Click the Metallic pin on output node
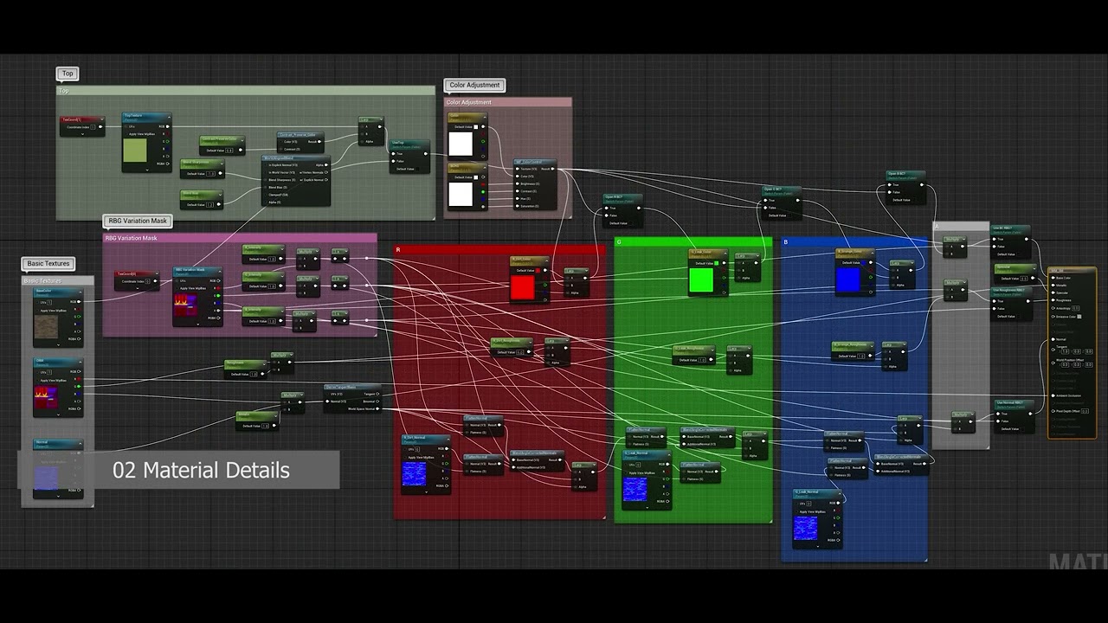This screenshot has height=623, width=1108. click(x=1053, y=286)
